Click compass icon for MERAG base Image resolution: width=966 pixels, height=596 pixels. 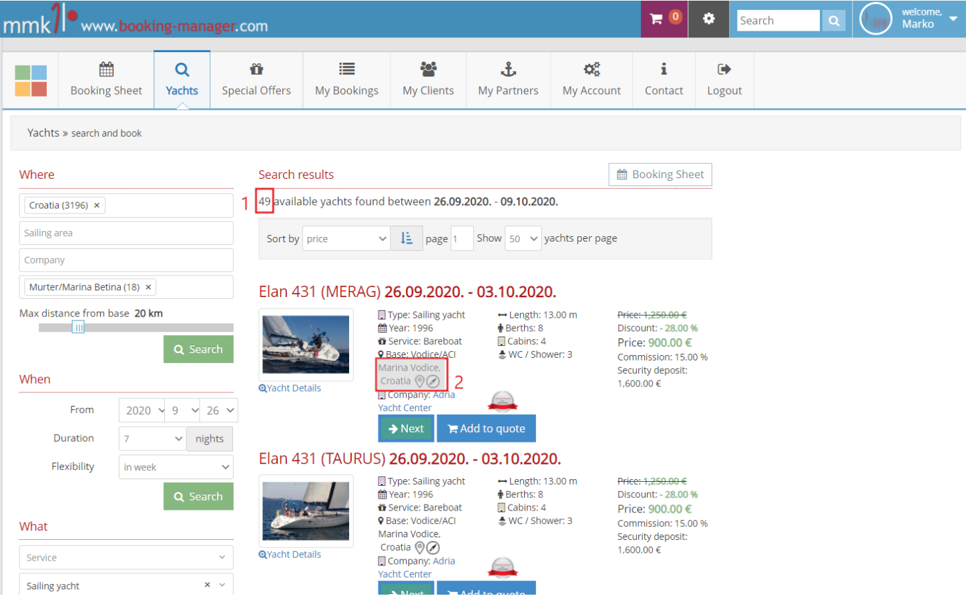click(x=433, y=382)
